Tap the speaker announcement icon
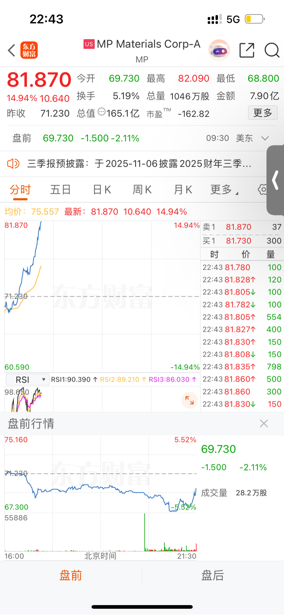 pos(13,163)
